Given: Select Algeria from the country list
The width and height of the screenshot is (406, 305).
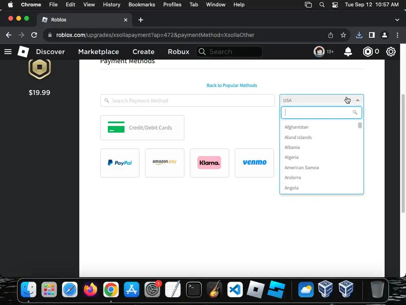Looking at the screenshot, I should tap(291, 157).
